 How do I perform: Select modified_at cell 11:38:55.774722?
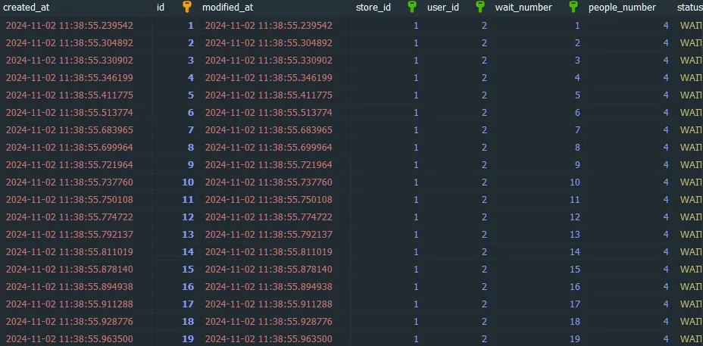[x=269, y=217]
